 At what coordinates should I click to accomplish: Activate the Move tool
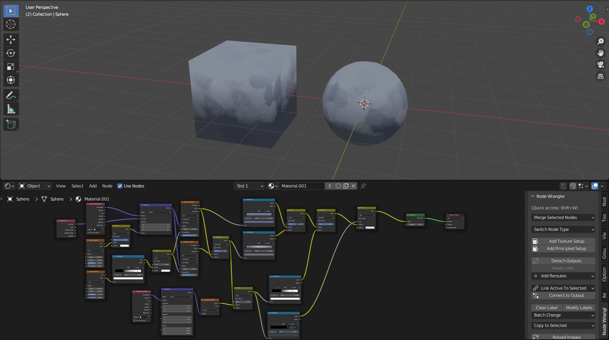(x=11, y=39)
